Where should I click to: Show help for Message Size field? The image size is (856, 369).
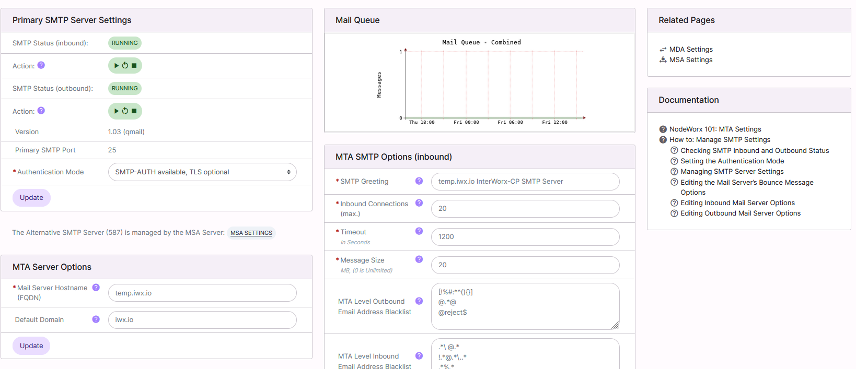pos(419,259)
